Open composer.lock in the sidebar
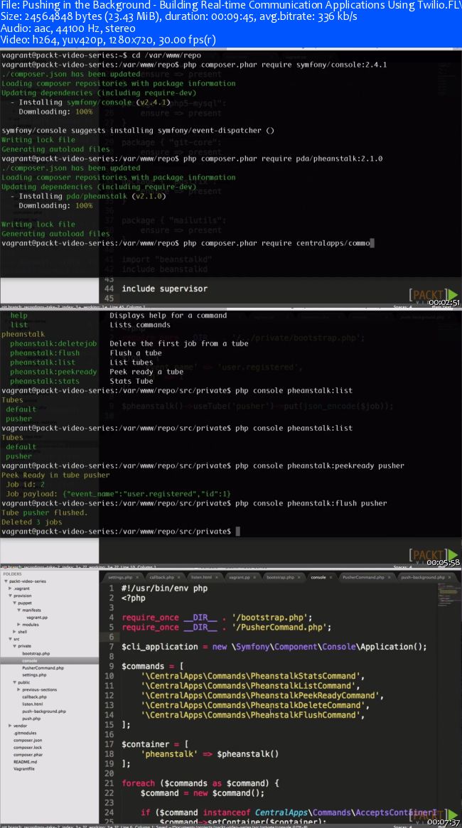This screenshot has height=828, width=462. [28, 748]
